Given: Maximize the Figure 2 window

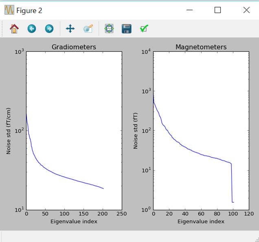Looking at the screenshot, I should (217, 10).
